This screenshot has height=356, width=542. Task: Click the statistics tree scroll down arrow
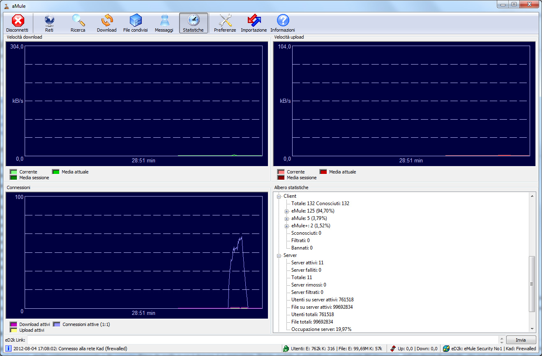pos(533,329)
